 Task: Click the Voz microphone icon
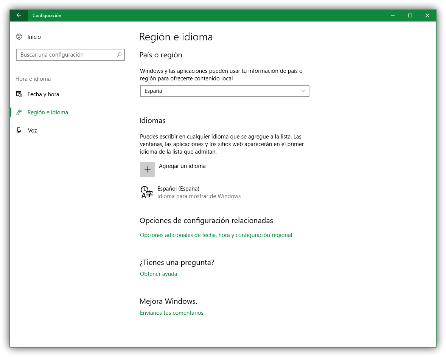click(19, 130)
